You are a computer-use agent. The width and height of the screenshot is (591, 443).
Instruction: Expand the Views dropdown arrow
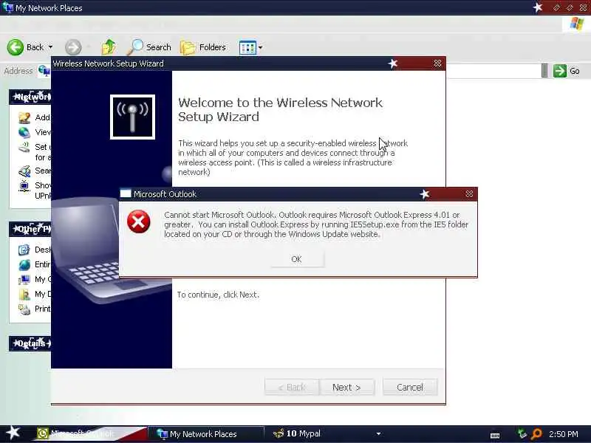click(x=260, y=48)
